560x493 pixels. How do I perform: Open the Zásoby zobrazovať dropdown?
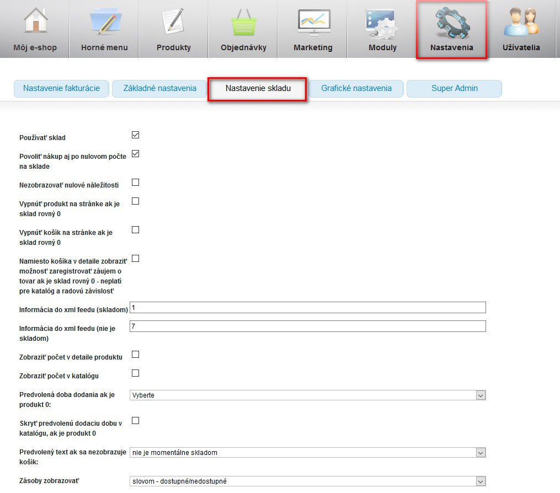pyautogui.click(x=307, y=481)
